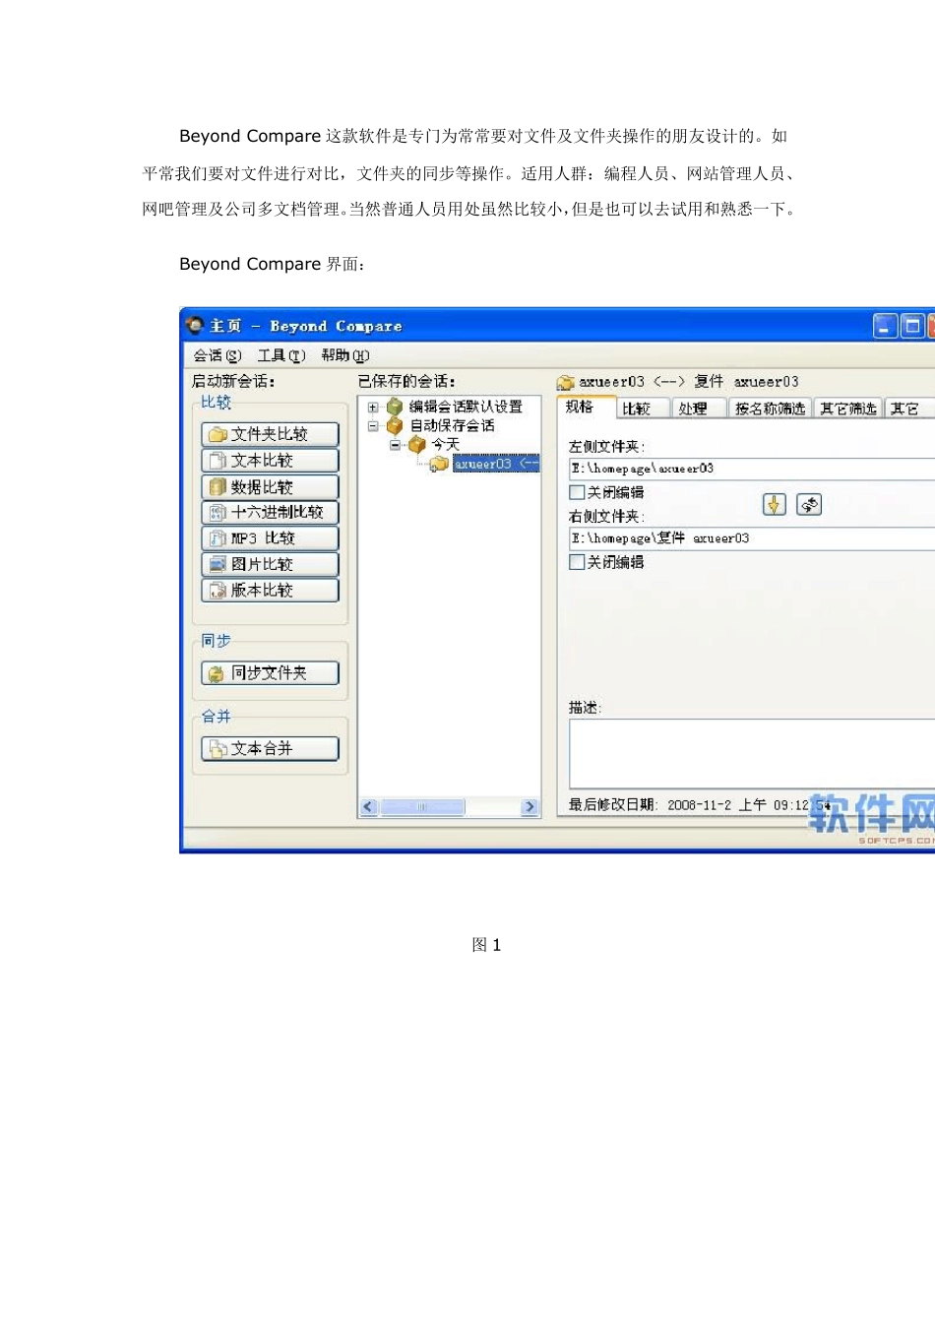Open the 十六进制比较 hex compare

pos(270,512)
